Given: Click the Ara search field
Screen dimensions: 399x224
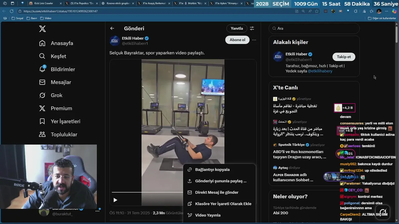Looking at the screenshot, I should tap(314, 28).
